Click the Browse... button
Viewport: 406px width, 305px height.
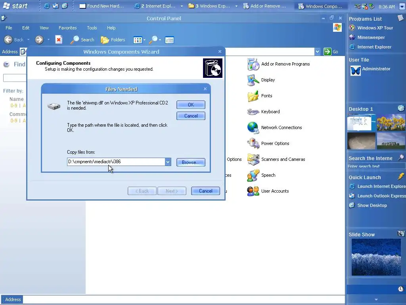coord(191,162)
